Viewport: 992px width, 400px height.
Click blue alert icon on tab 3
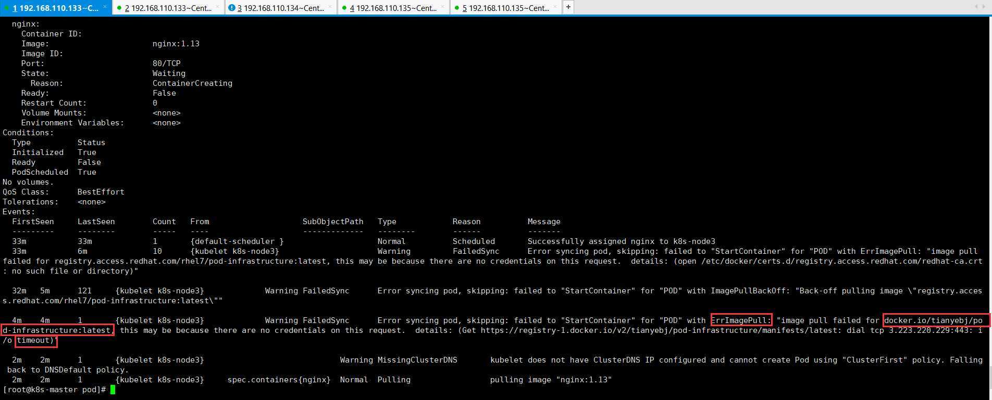click(232, 8)
